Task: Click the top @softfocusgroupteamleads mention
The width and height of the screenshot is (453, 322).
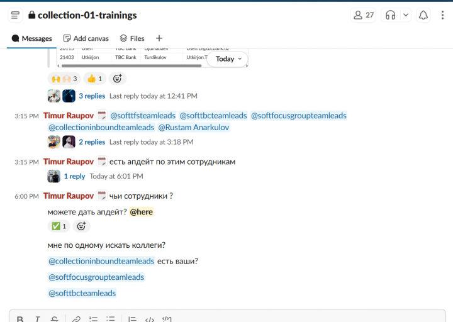Action: tap(299, 116)
